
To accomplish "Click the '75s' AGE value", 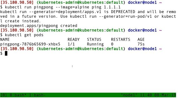I will click(x=141, y=44).
